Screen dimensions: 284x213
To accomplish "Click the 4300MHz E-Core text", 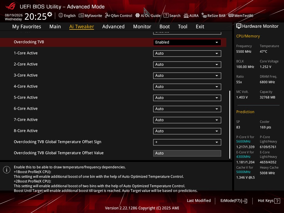I will 244,157.
